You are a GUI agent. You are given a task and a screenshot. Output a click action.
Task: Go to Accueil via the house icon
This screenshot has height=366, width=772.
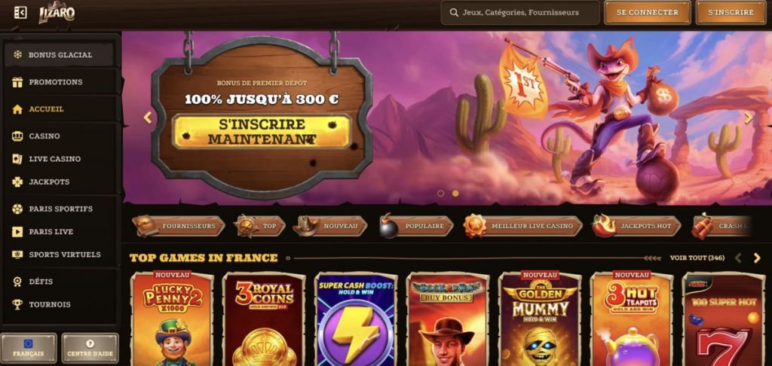(x=59, y=109)
